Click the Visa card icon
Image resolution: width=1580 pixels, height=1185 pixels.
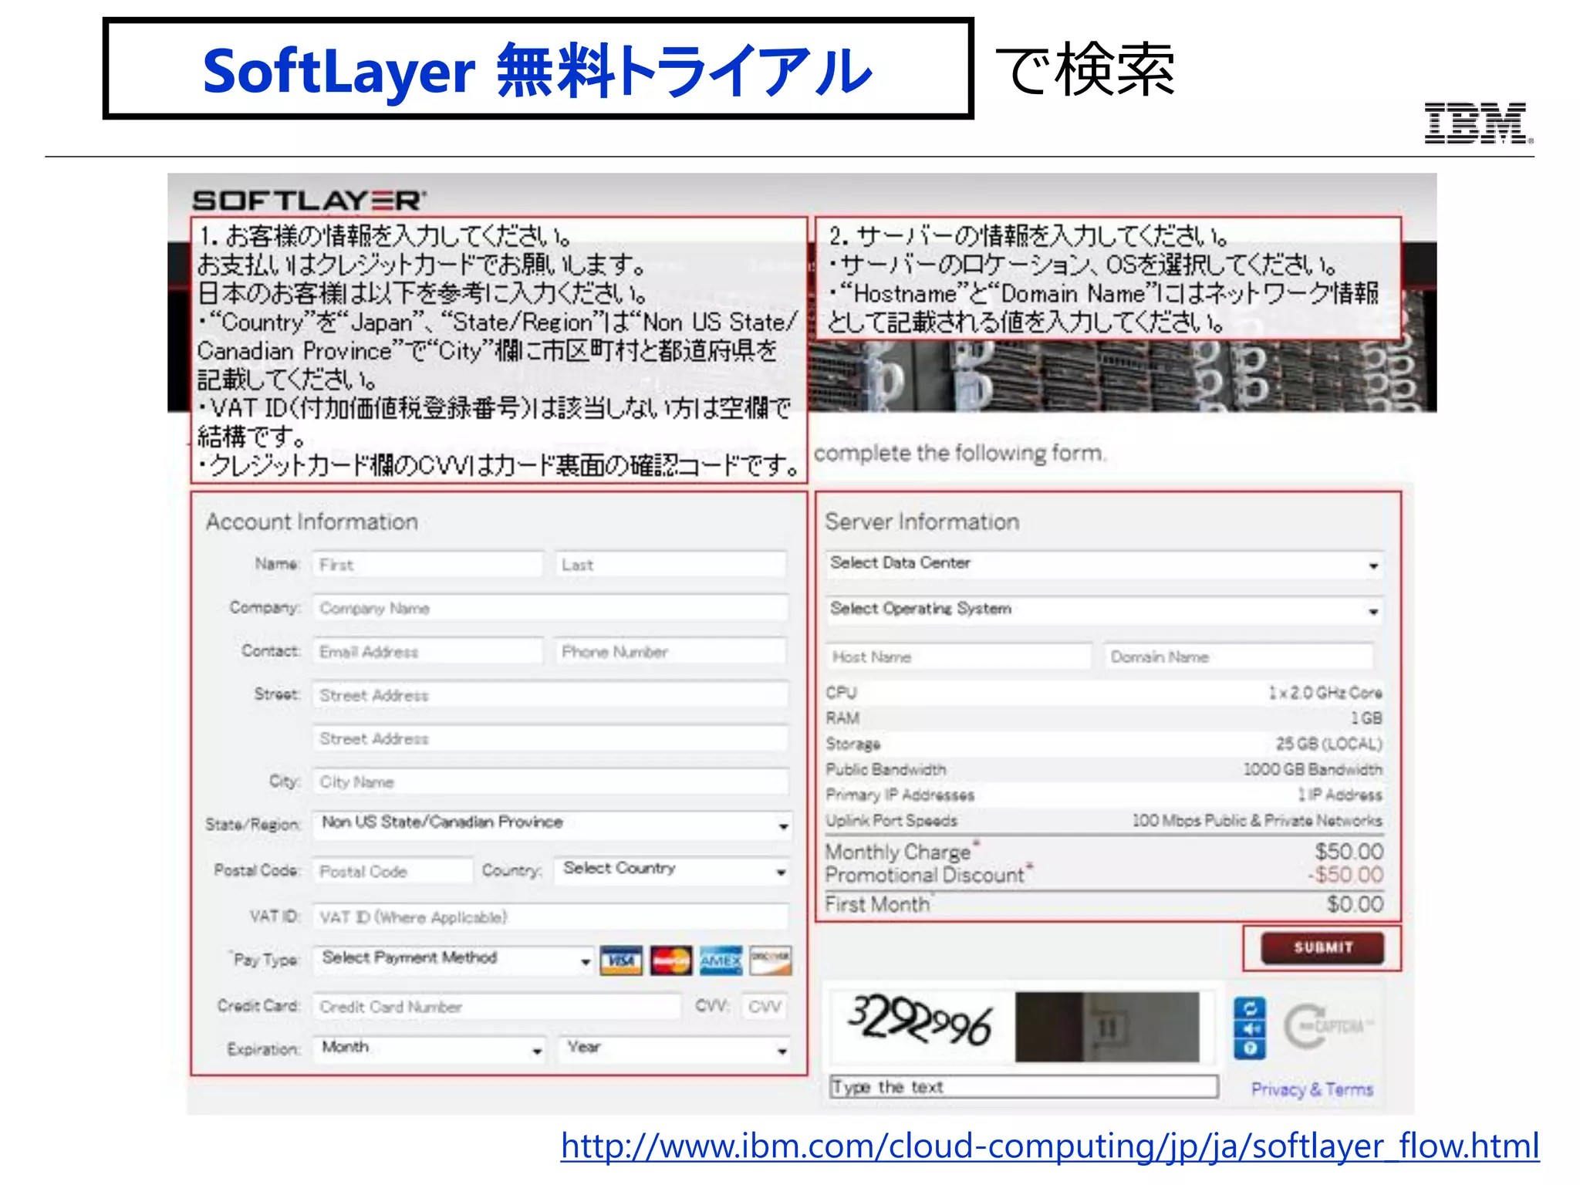(x=621, y=960)
